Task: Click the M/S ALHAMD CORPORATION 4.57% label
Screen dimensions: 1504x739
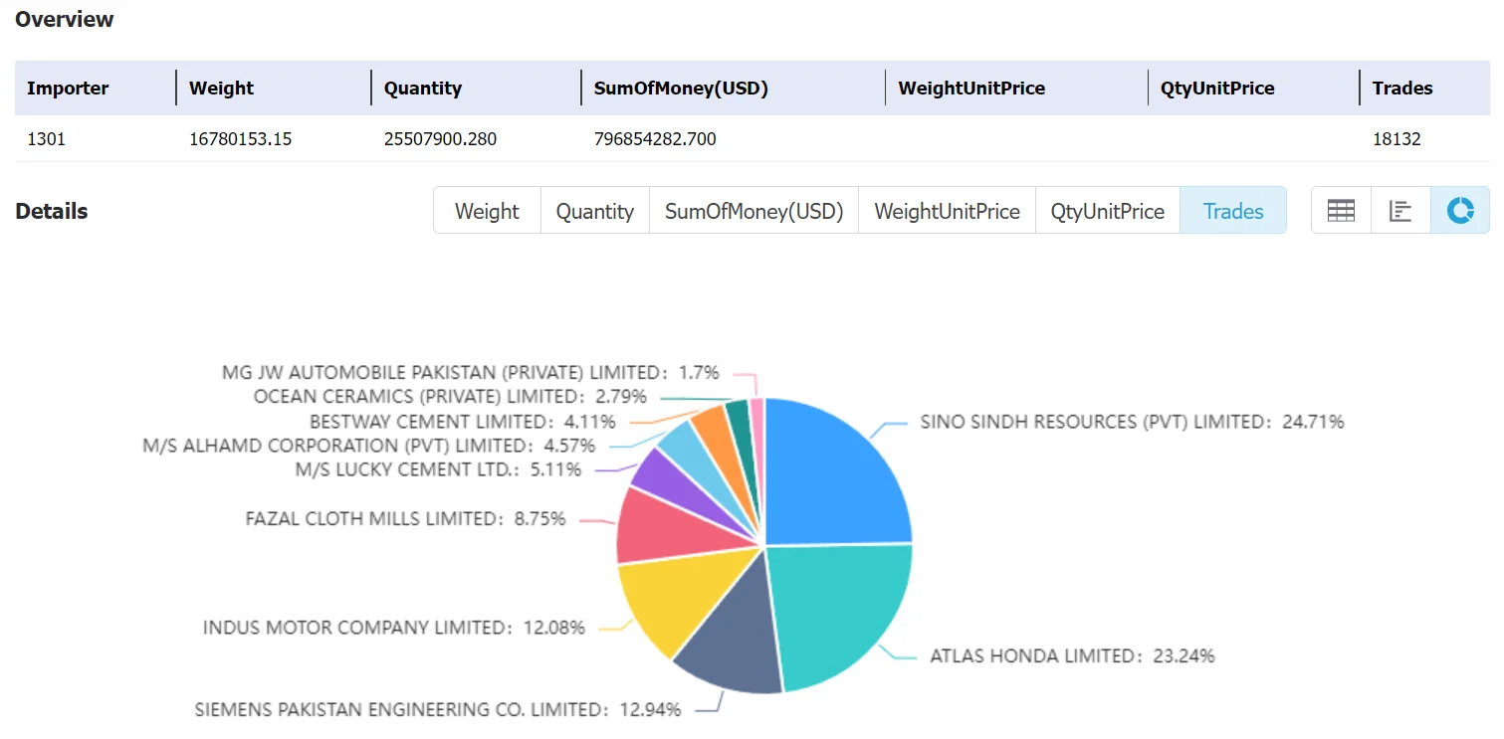Action: coord(368,446)
